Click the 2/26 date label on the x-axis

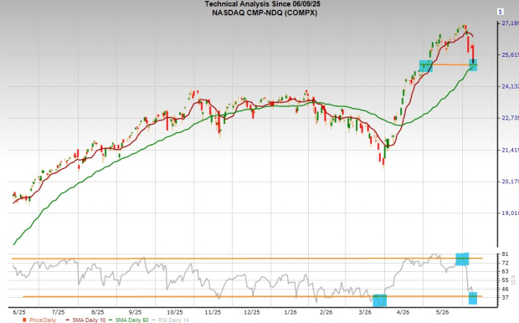[326, 312]
